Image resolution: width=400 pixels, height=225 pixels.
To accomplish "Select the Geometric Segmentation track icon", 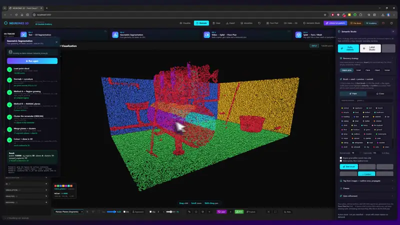I will [x=115, y=34].
